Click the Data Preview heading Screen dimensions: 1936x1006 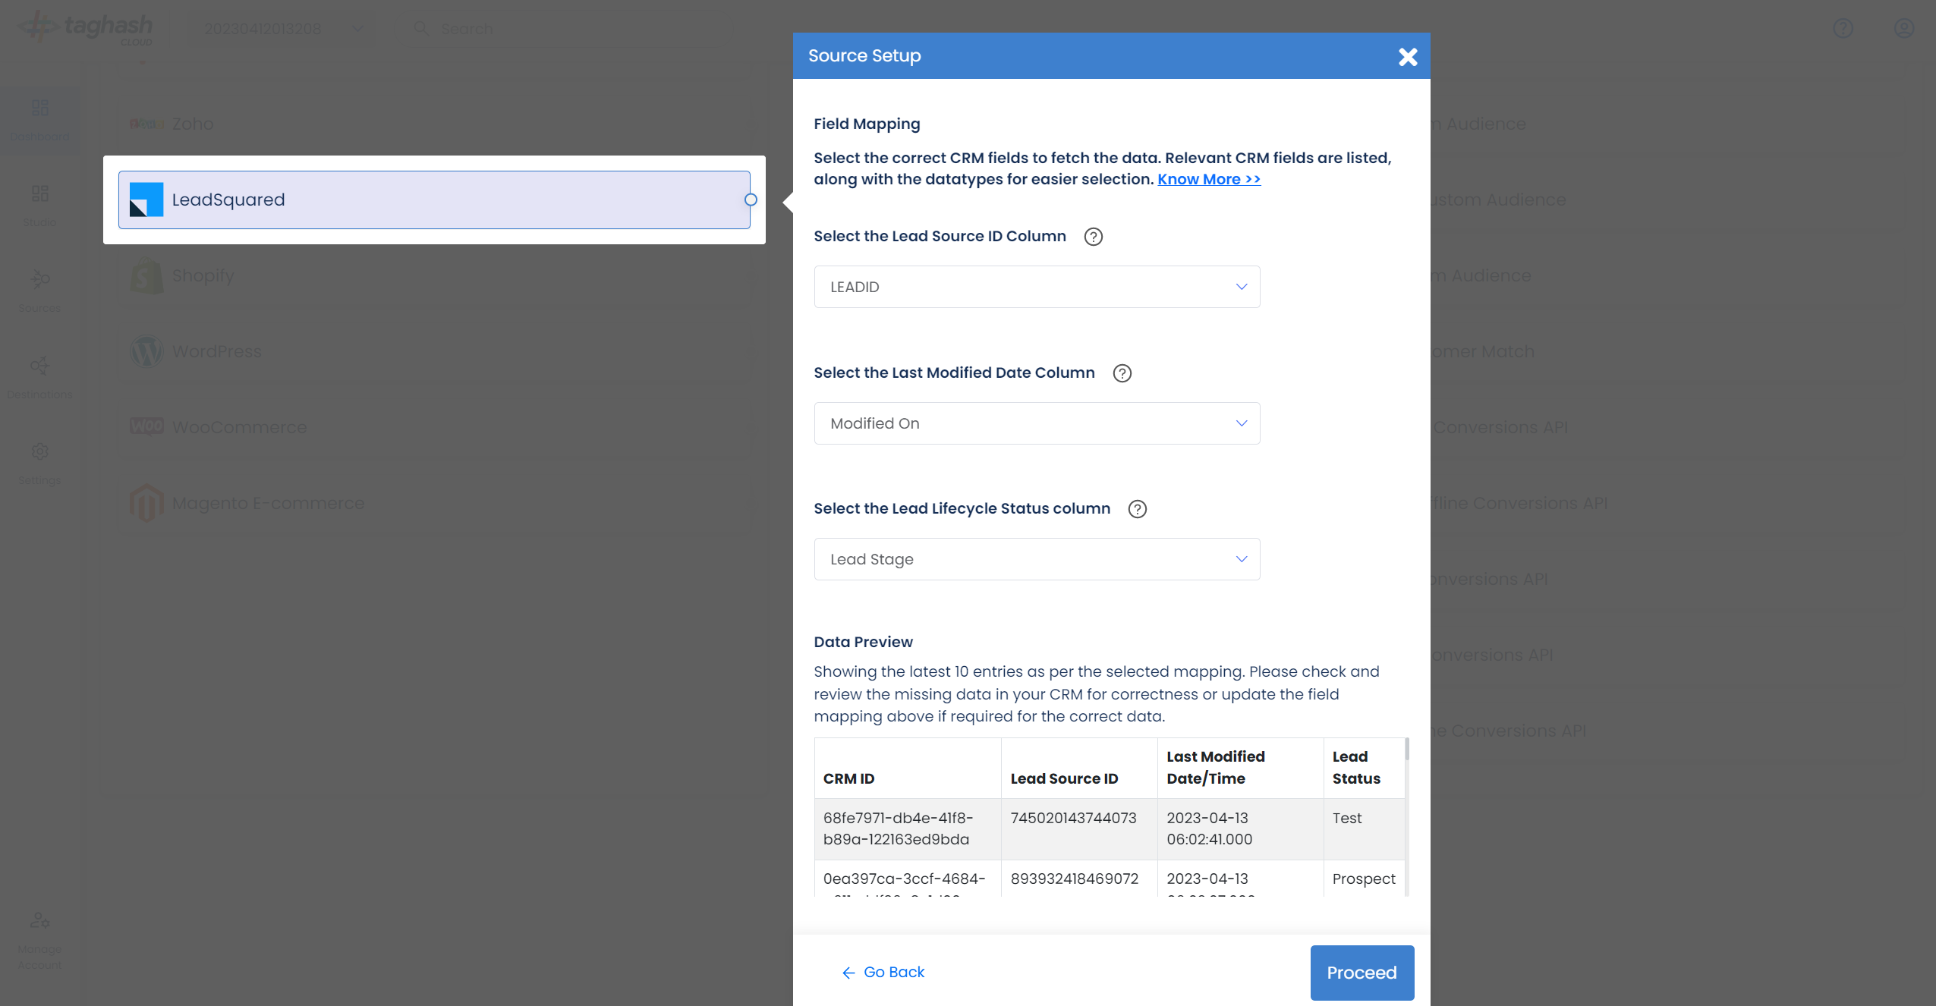pyautogui.click(x=863, y=642)
